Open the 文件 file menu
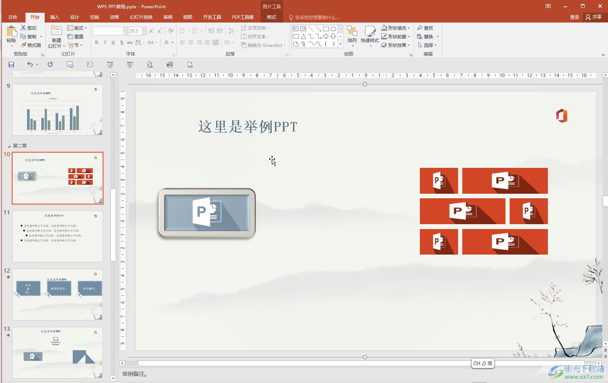Image resolution: width=608 pixels, height=383 pixels. pyautogui.click(x=13, y=17)
